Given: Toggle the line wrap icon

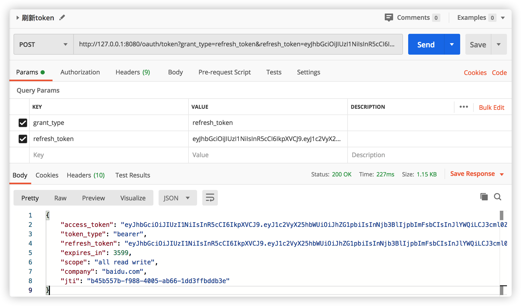Looking at the screenshot, I should [x=210, y=198].
